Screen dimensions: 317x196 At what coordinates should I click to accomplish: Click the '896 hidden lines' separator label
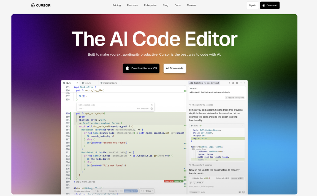pyautogui.click(x=199, y=149)
